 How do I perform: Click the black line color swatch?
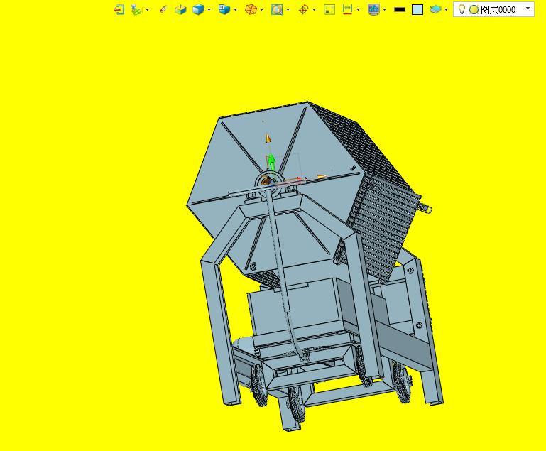[x=400, y=10]
